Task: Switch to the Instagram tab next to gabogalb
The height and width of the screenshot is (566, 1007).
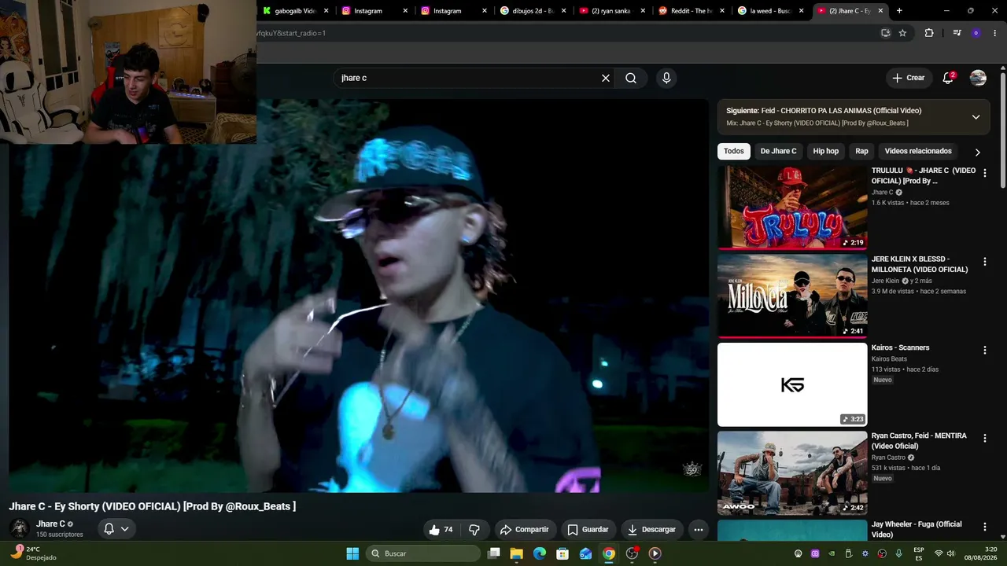Action: pos(374,11)
